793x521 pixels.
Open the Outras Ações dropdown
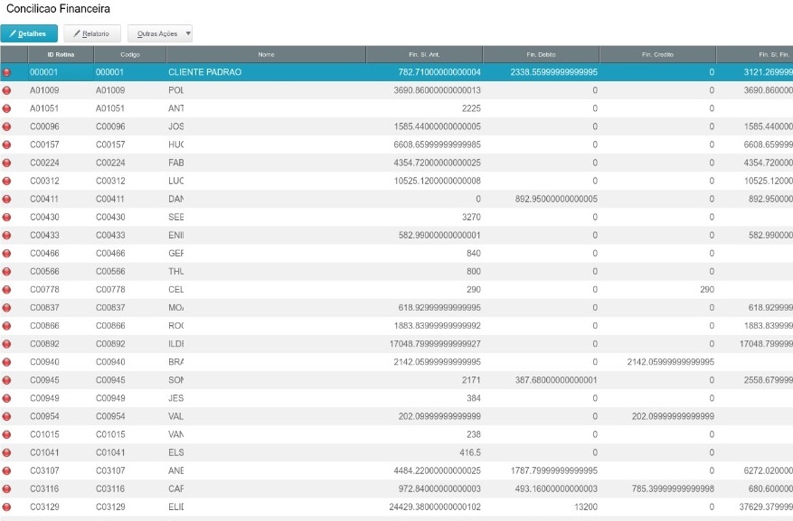[x=160, y=33]
